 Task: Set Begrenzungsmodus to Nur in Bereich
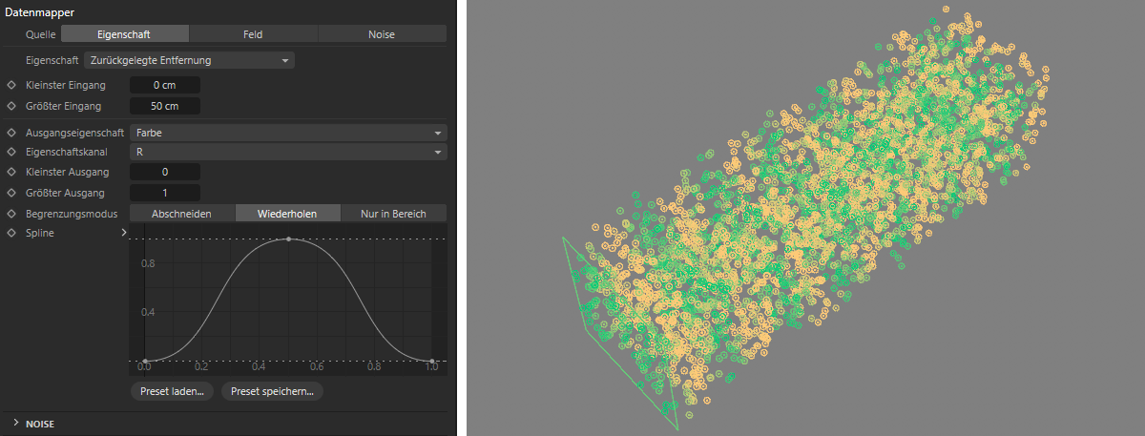(393, 214)
